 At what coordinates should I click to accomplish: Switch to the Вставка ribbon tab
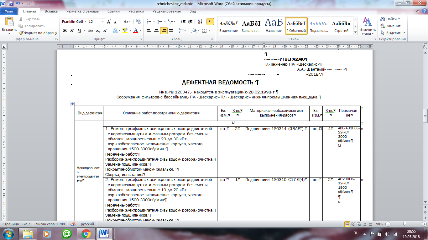pyautogui.click(x=51, y=11)
